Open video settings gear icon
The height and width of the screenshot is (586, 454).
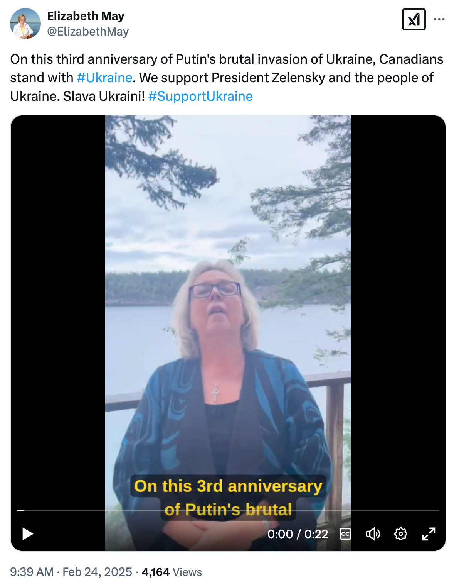click(401, 534)
